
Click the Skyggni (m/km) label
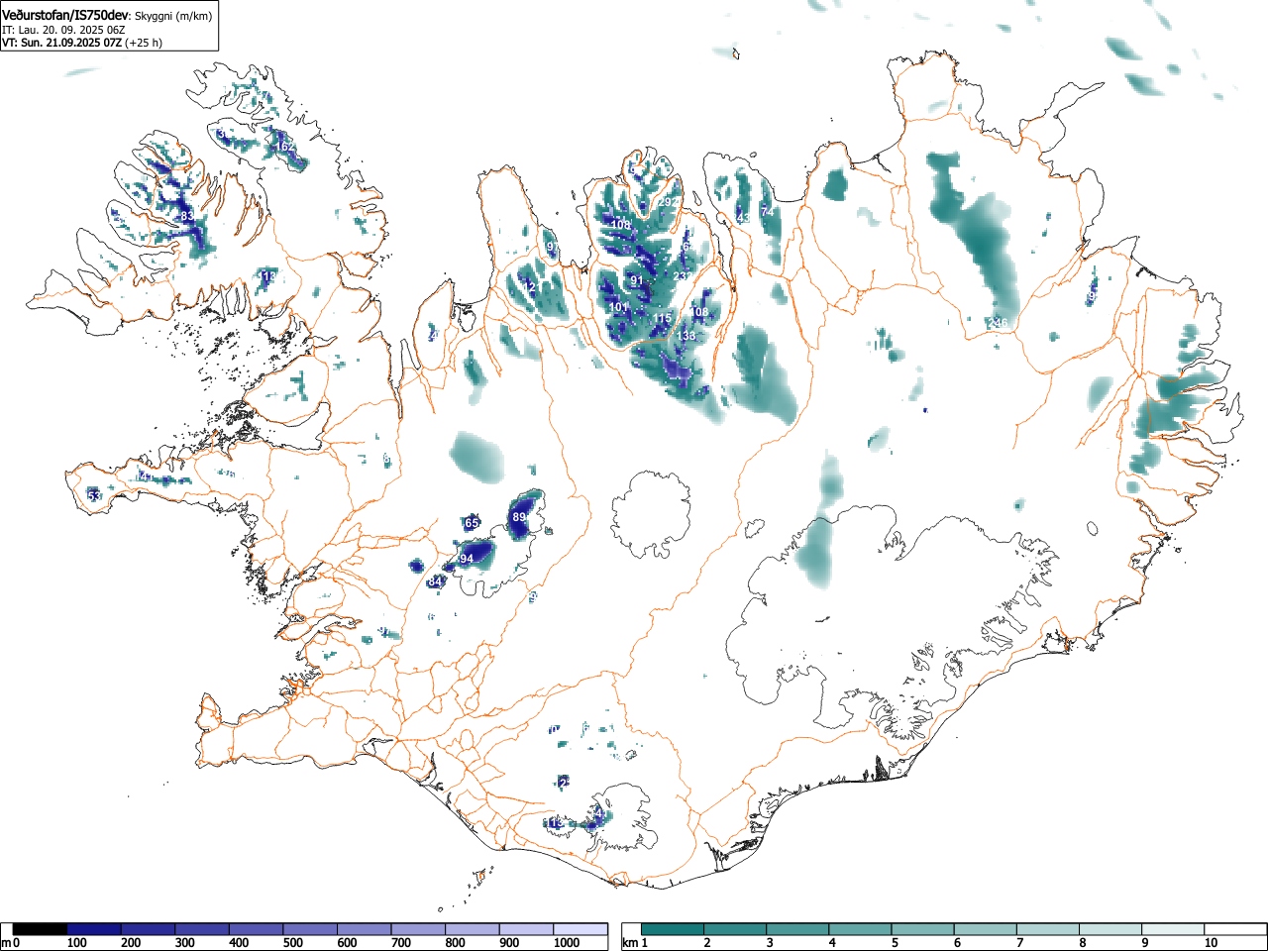click(173, 16)
